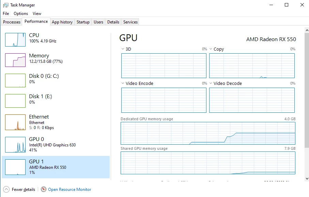Open the View menu

pyautogui.click(x=37, y=14)
